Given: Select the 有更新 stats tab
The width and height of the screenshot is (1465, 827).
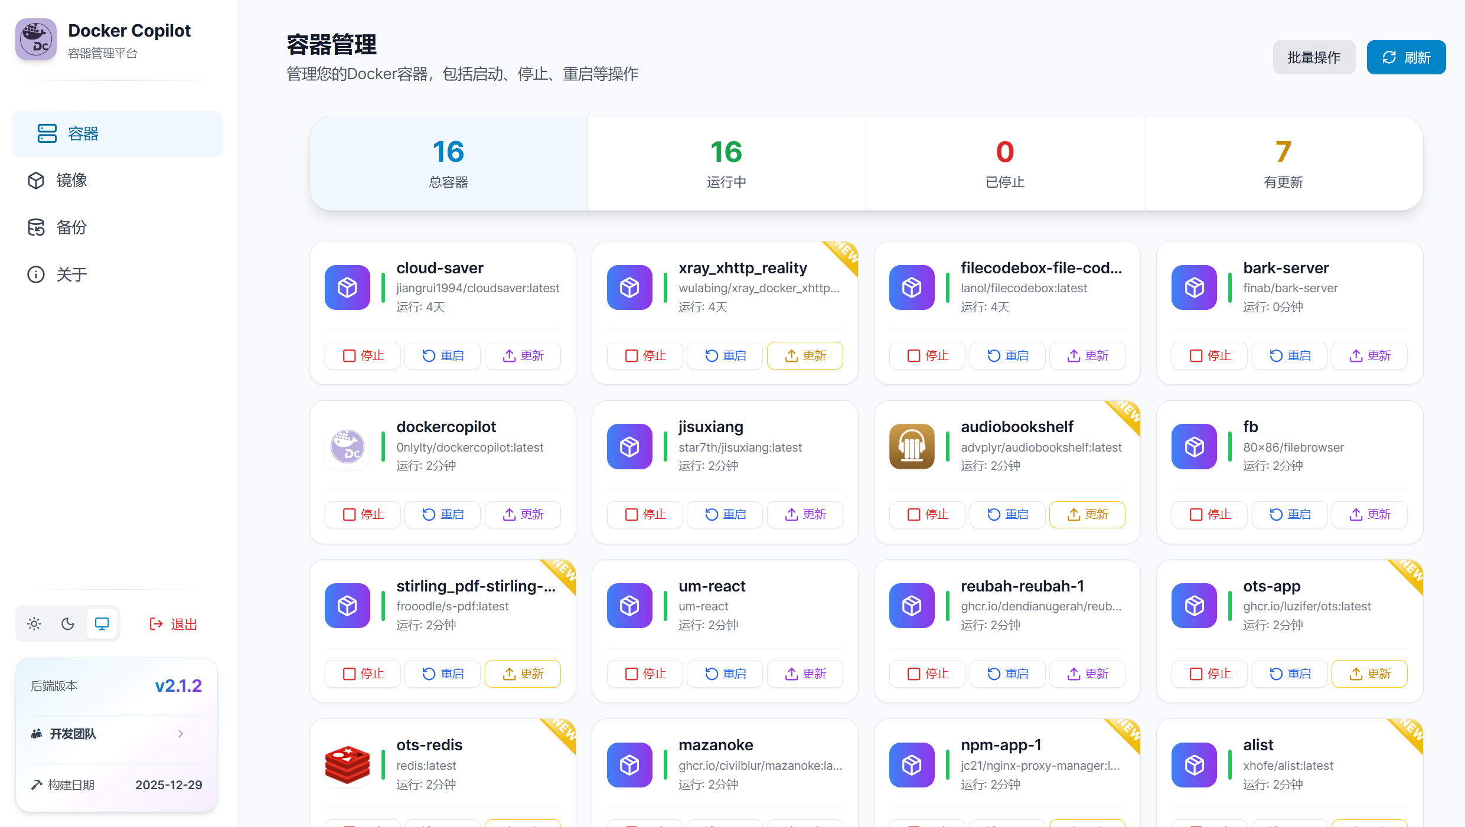Looking at the screenshot, I should [1283, 164].
